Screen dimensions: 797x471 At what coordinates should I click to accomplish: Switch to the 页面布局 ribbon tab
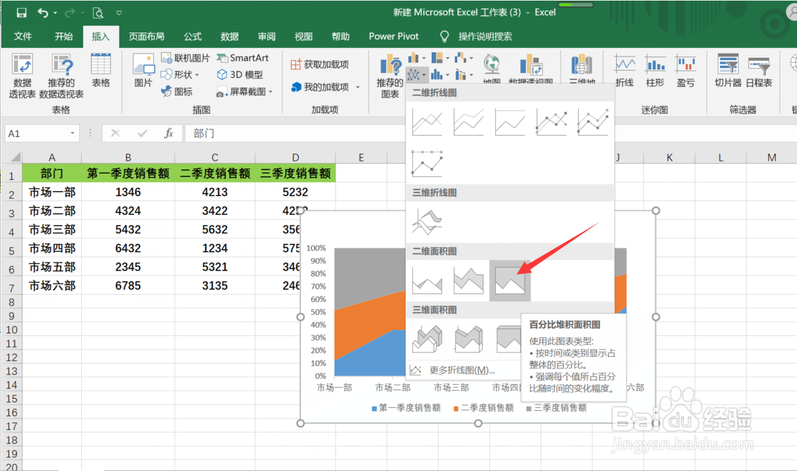click(x=146, y=36)
